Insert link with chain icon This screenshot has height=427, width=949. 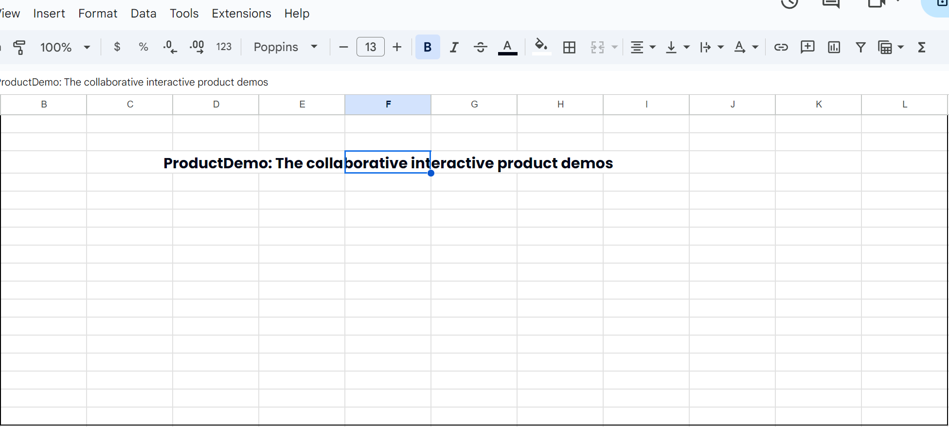point(781,47)
